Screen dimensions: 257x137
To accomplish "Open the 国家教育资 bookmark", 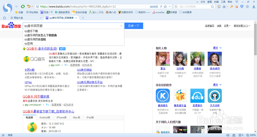I will (62, 12).
